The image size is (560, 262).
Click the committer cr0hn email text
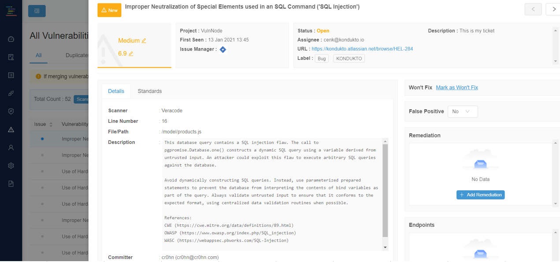point(190,258)
